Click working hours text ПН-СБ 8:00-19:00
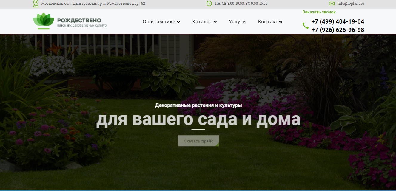 [241, 4]
